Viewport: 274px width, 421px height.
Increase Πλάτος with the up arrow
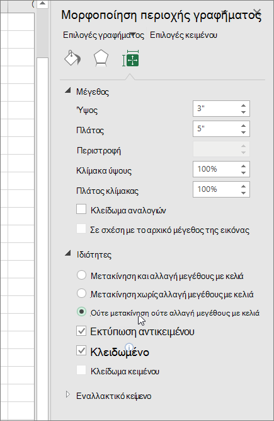click(x=243, y=126)
